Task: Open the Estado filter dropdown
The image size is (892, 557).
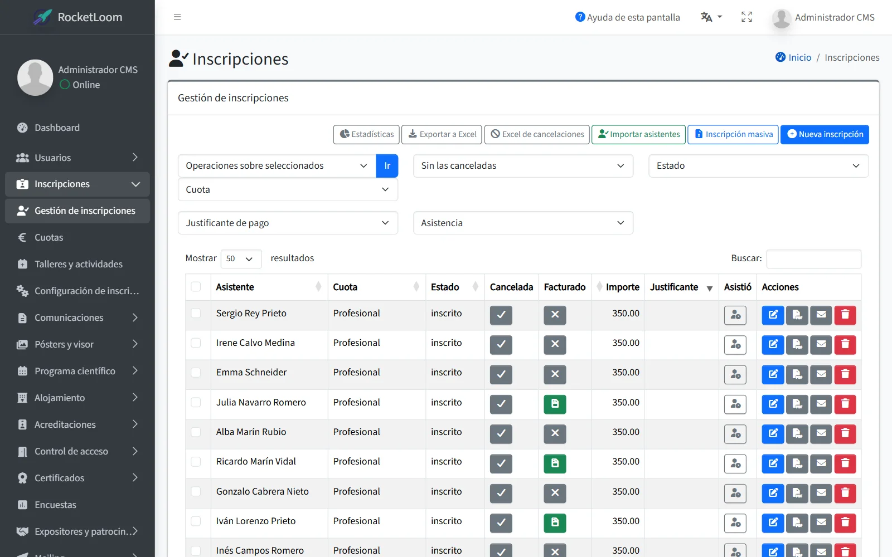Action: click(758, 166)
